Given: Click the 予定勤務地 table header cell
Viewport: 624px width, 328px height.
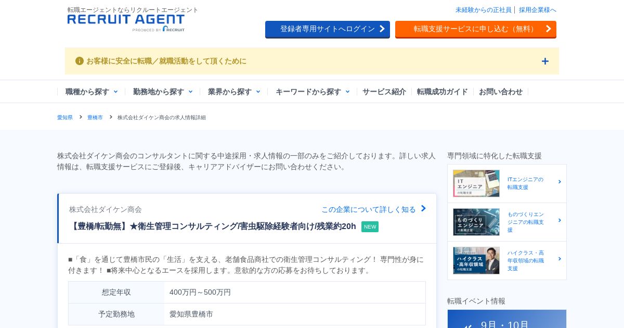Looking at the screenshot, I should pyautogui.click(x=116, y=314).
